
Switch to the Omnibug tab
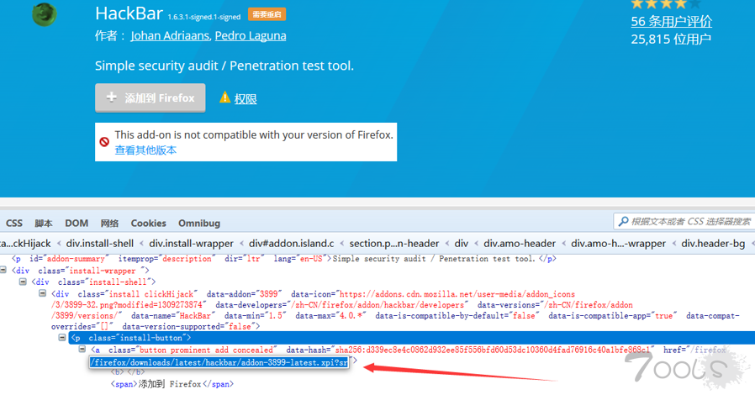tap(199, 224)
